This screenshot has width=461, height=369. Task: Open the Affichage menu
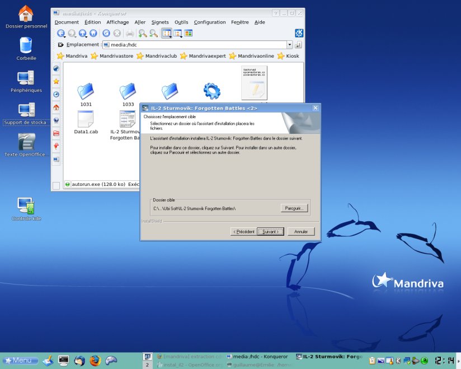[x=117, y=22]
